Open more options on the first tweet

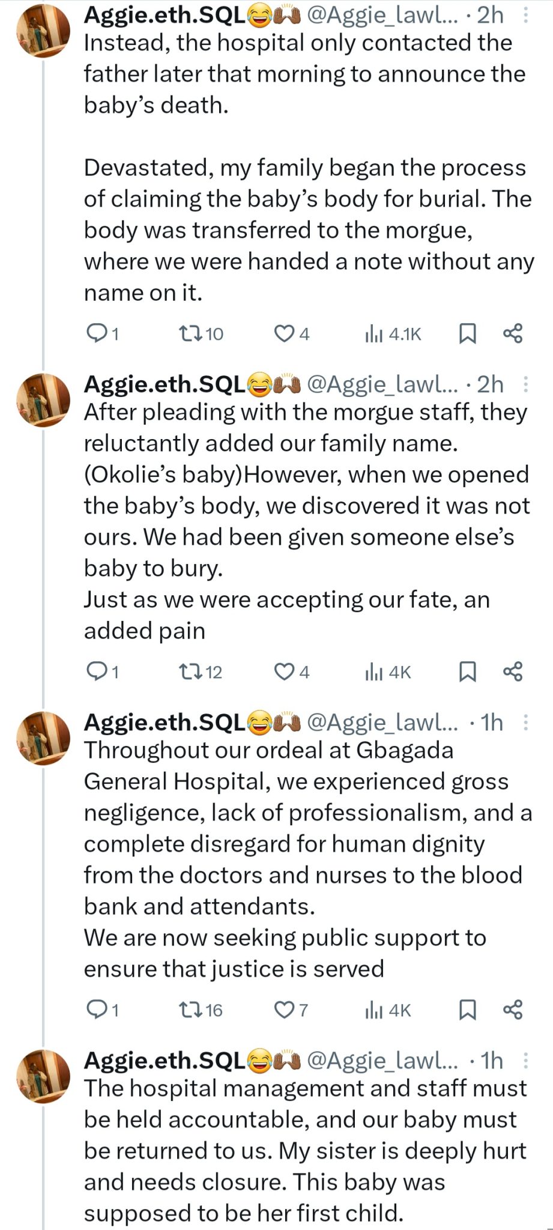pyautogui.click(x=526, y=16)
